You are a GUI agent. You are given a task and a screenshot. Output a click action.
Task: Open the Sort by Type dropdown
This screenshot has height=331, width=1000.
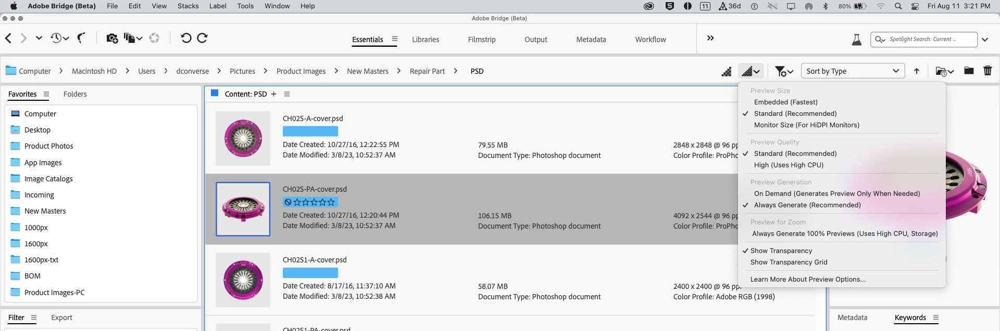pos(852,71)
